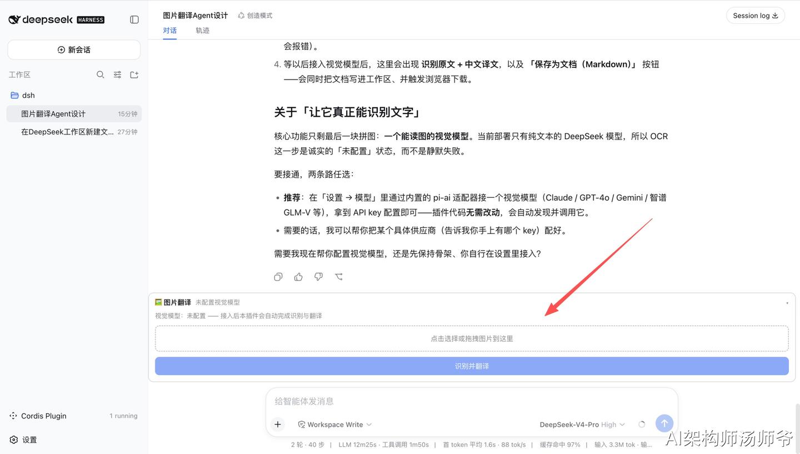800x454 pixels.
Task: Search the workspace with the magnifier icon
Action: point(101,74)
